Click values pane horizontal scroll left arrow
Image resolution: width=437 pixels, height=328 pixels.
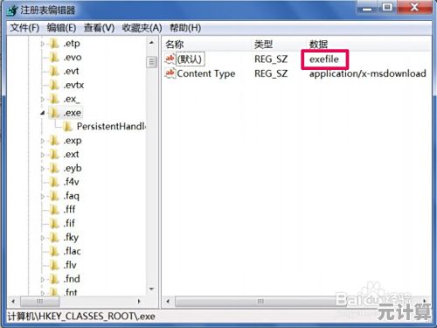click(x=168, y=301)
